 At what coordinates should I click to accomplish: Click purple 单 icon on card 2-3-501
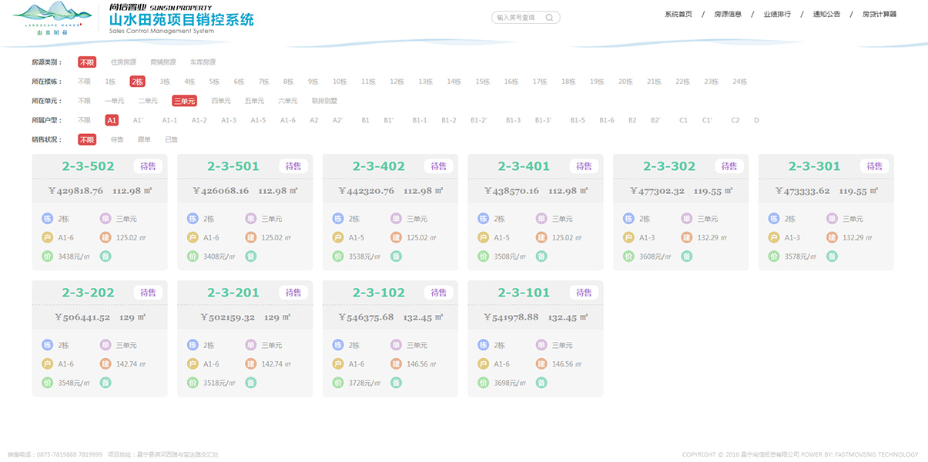251,219
